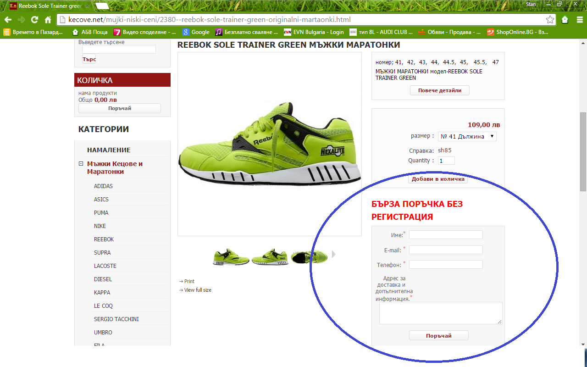Click the View full size link
Image resolution: width=587 pixels, height=367 pixels.
coord(198,290)
